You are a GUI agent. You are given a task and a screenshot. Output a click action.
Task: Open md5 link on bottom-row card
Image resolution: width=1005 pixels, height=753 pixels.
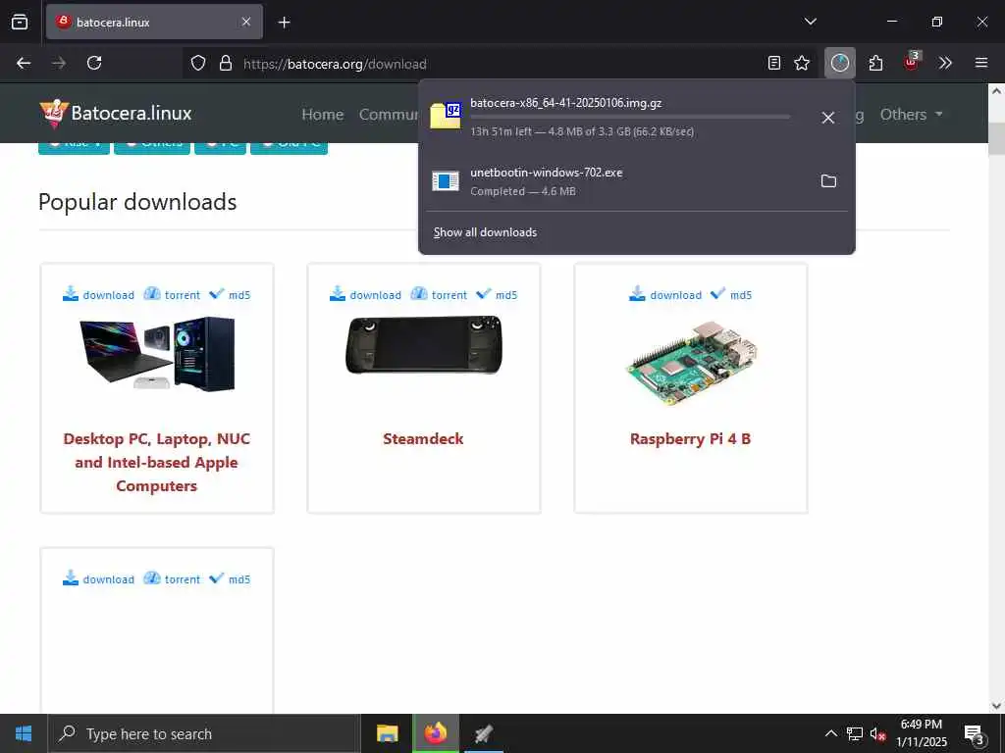239,579
